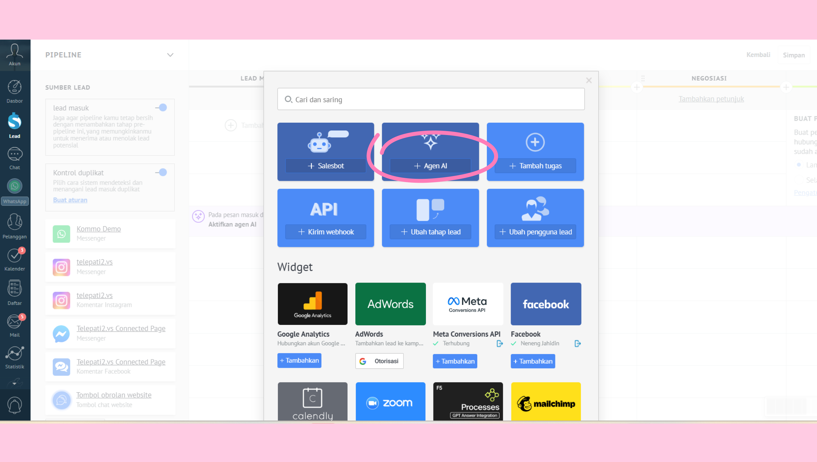The width and height of the screenshot is (817, 462).
Task: Open the Buat aturan link
Action: pyautogui.click(x=70, y=200)
